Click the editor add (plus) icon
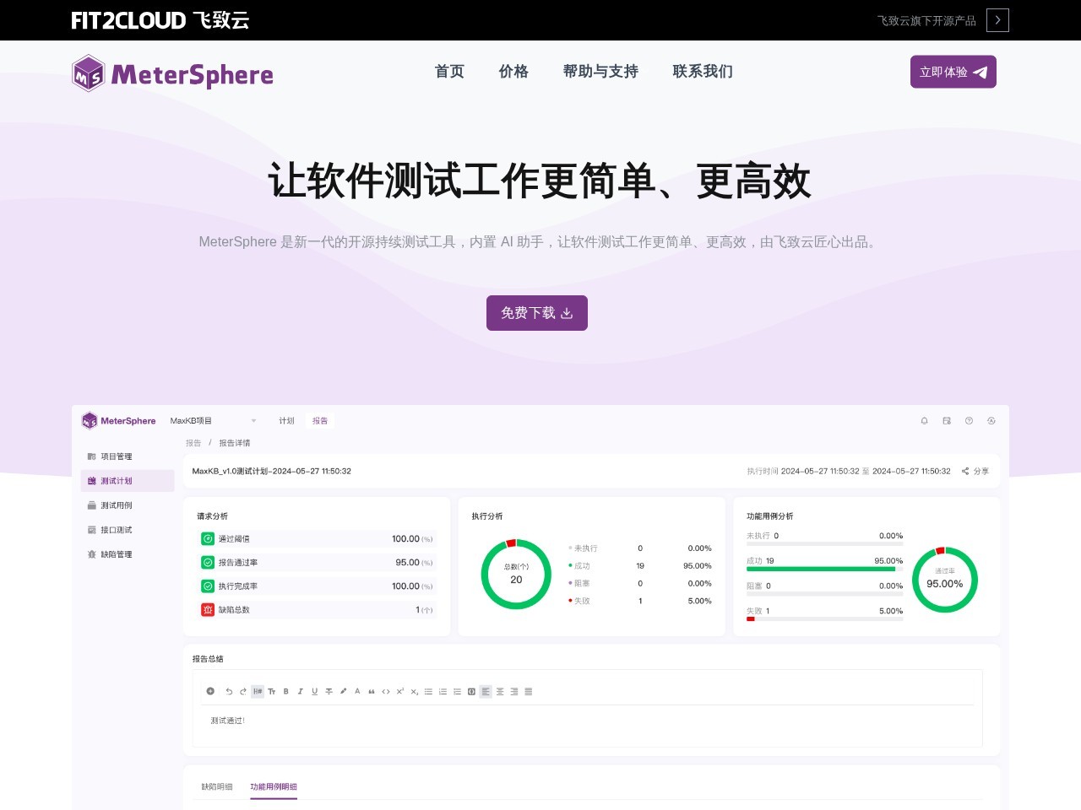 point(210,691)
